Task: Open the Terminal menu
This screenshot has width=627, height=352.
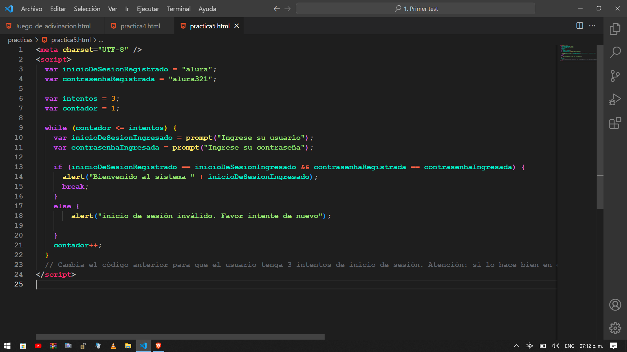Action: (x=179, y=9)
